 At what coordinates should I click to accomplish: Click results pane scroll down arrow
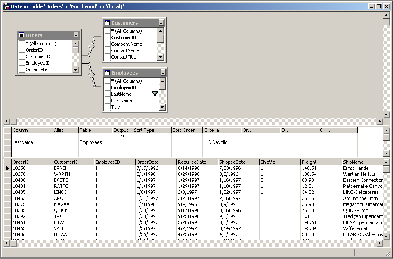386,237
